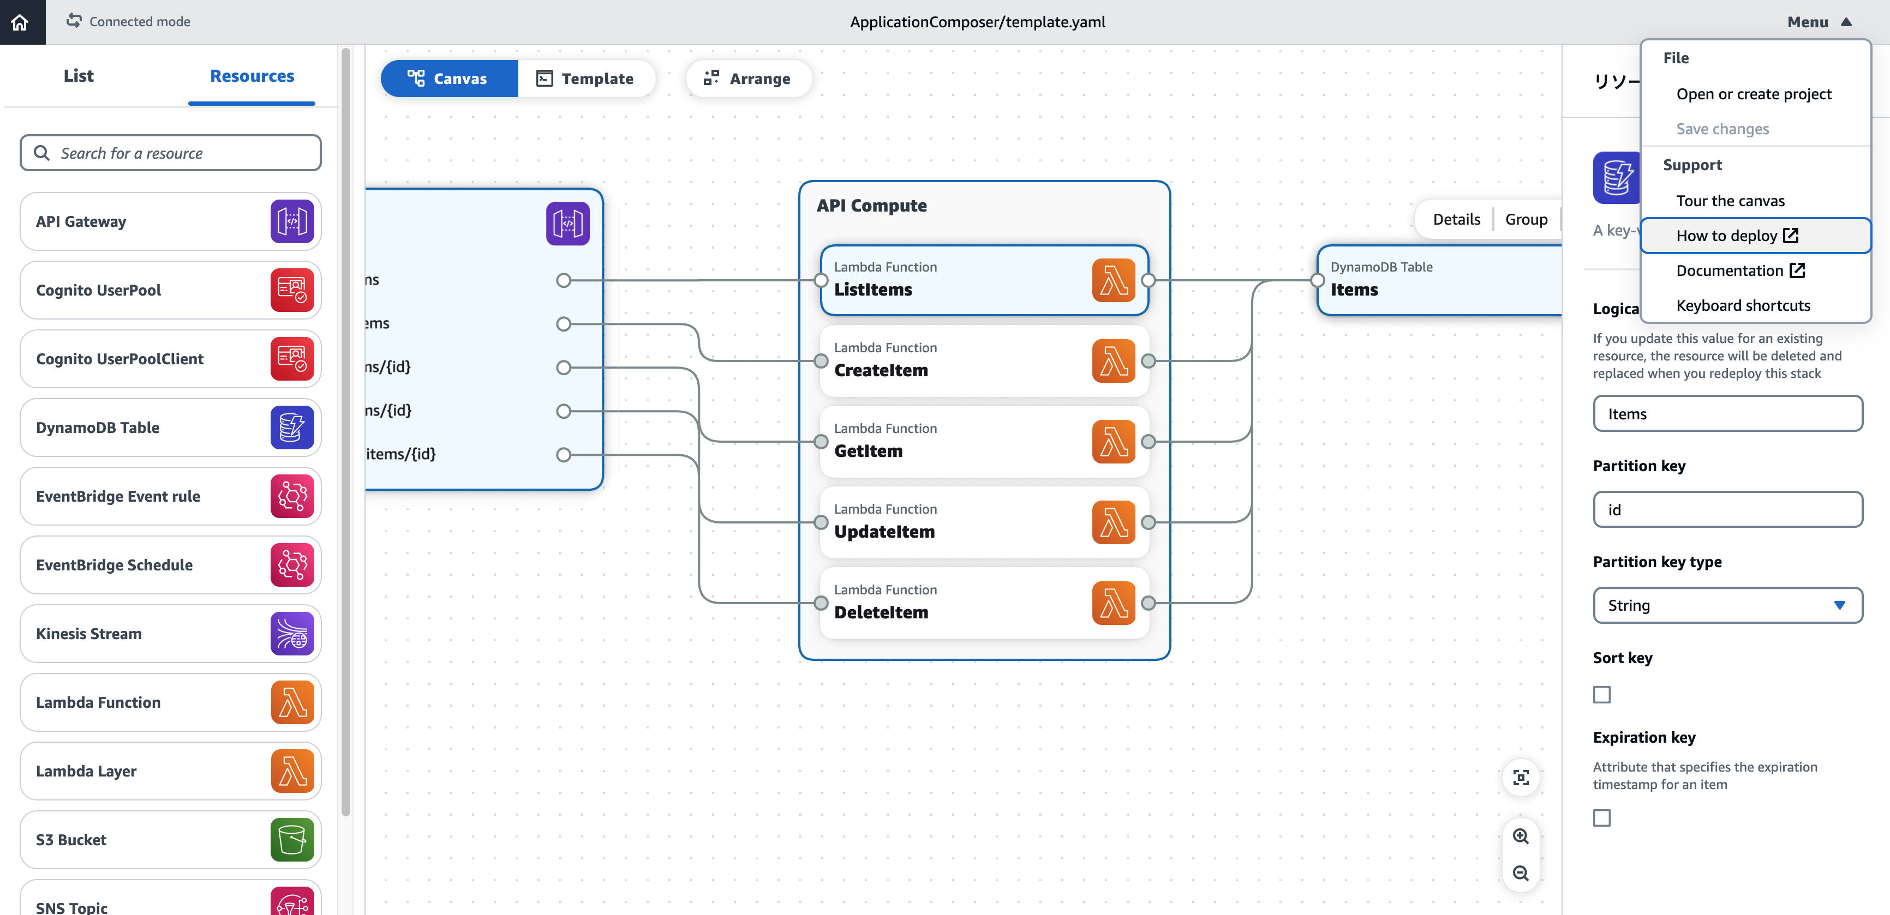This screenshot has width=1890, height=915.
Task: Select Cognito UserPoolClient icon
Action: [x=292, y=358]
